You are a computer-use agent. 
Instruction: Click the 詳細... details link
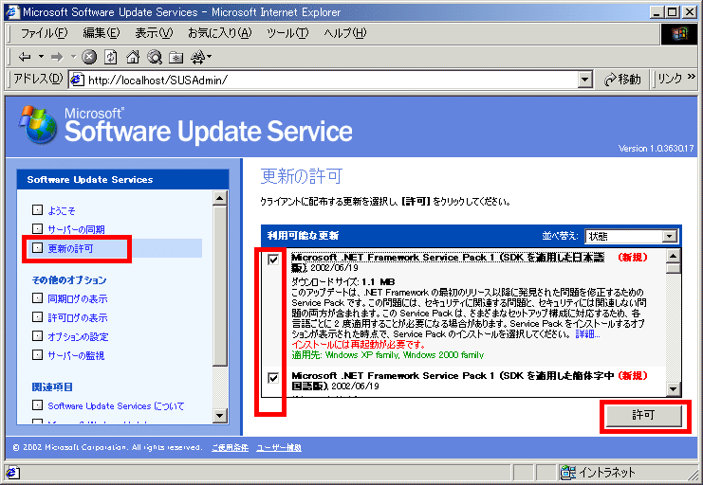click(x=587, y=334)
